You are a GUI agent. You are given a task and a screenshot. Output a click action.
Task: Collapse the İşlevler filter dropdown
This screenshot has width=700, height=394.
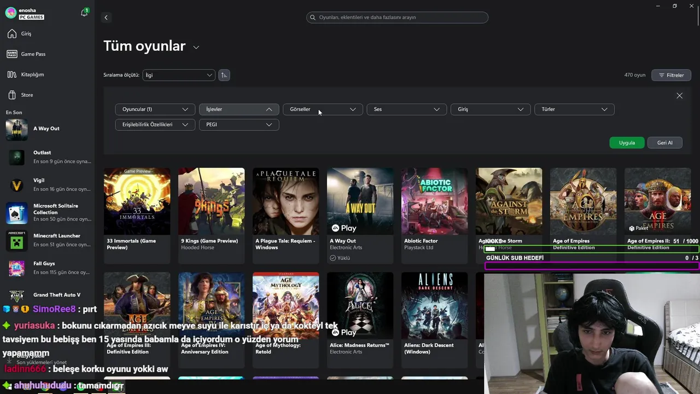[x=239, y=109]
